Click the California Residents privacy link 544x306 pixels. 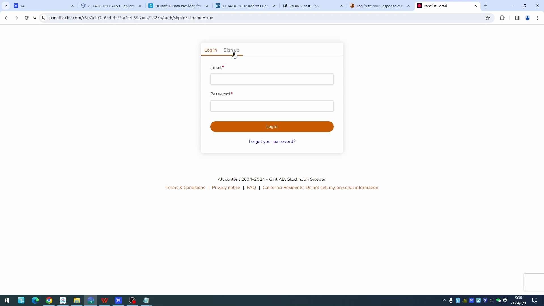[x=320, y=187]
